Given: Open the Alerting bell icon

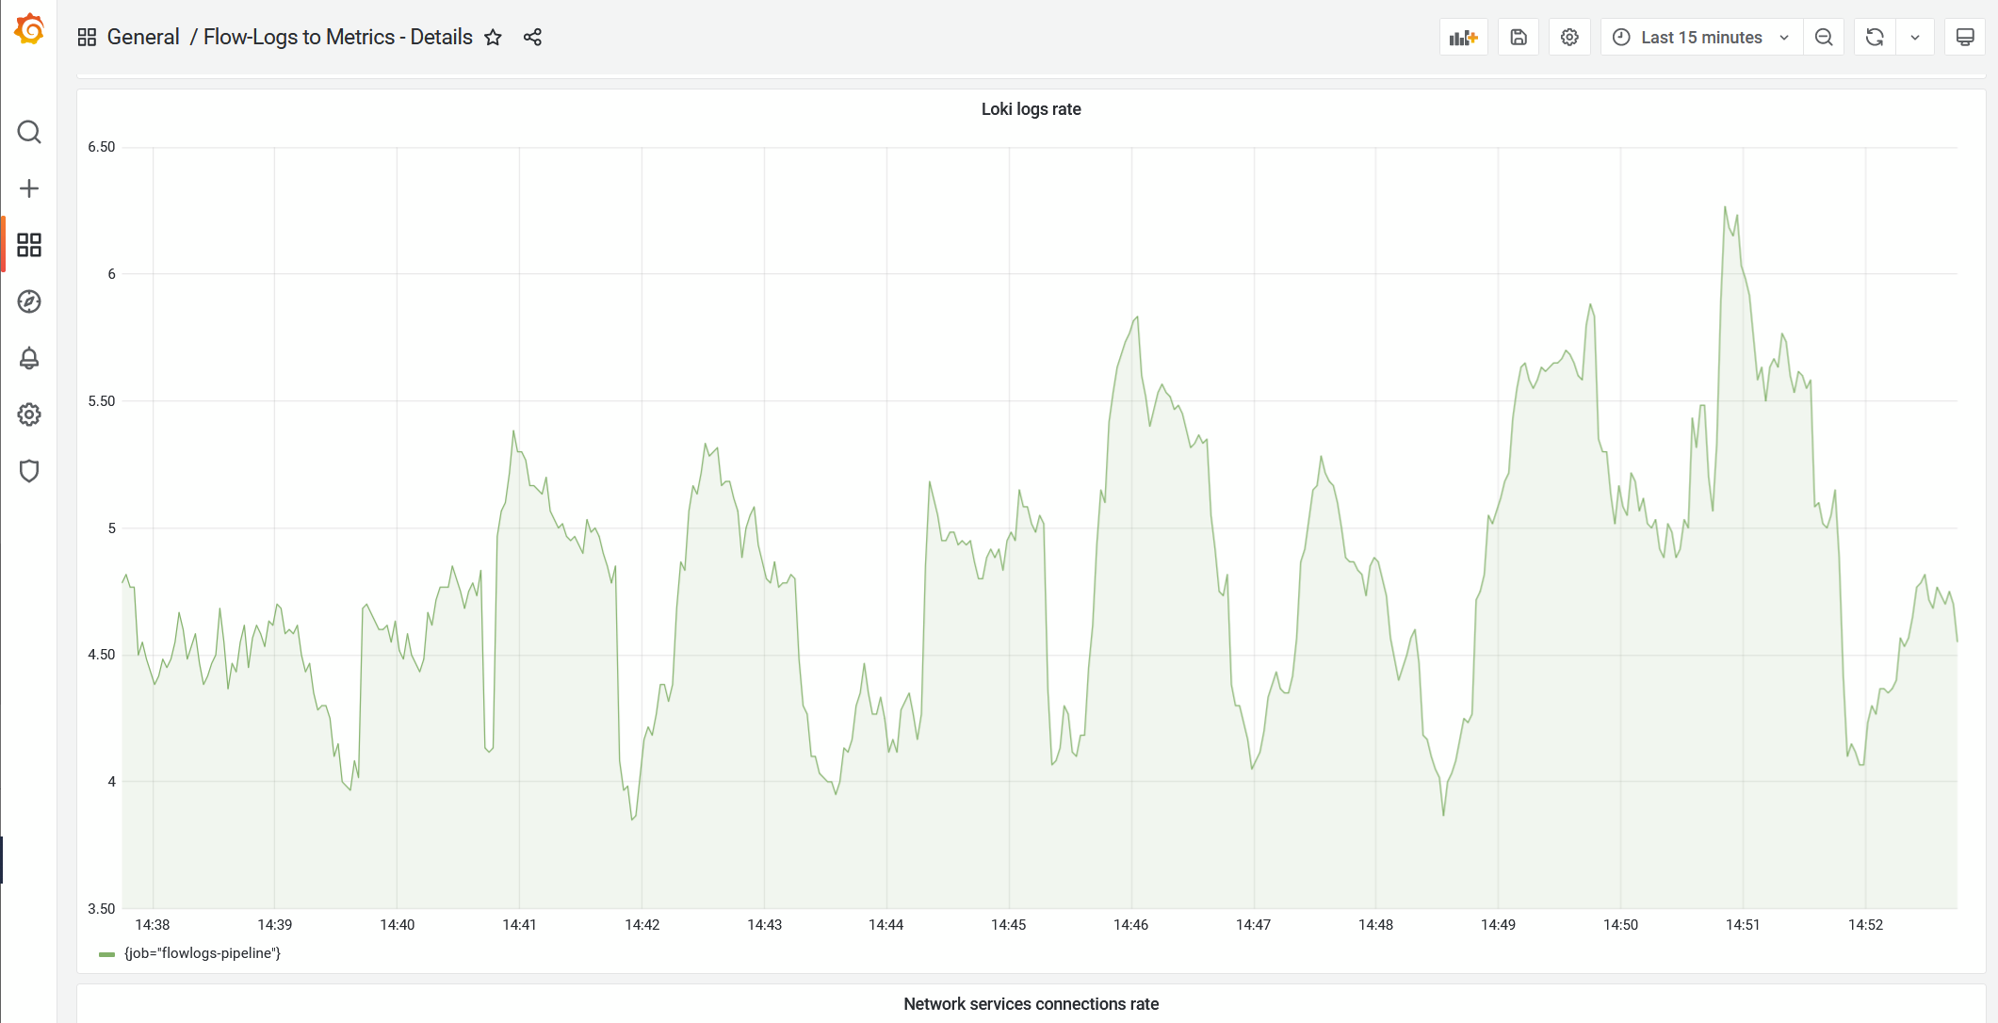Looking at the screenshot, I should click(x=29, y=358).
